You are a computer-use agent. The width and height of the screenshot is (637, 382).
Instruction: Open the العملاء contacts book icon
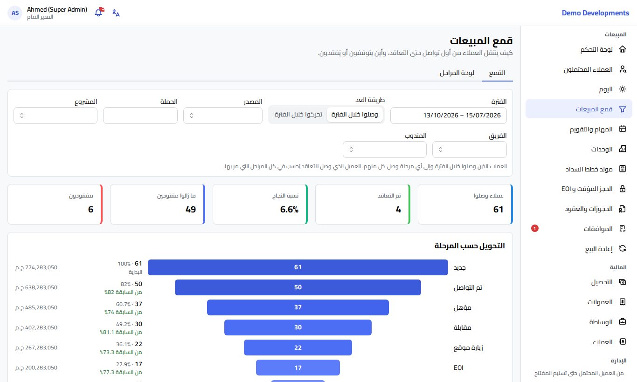pyautogui.click(x=622, y=342)
